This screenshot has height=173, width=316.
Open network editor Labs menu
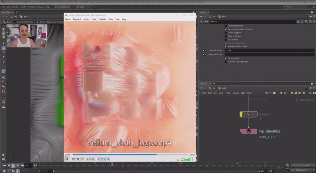coord(243,93)
